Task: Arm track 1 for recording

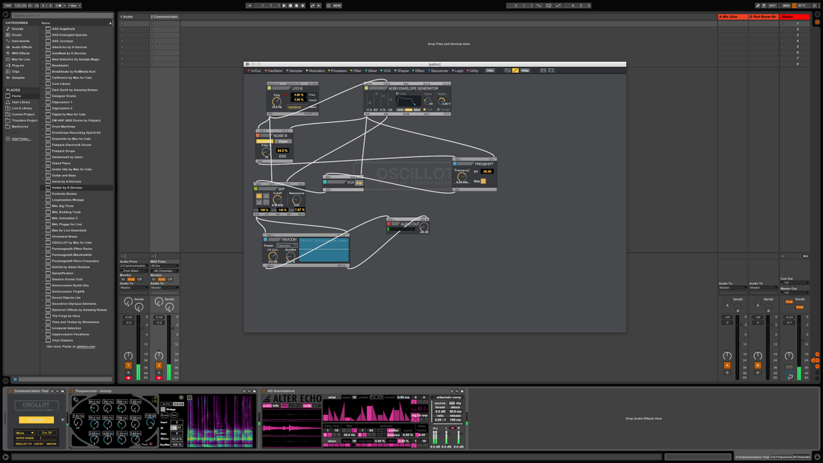Action: point(128,378)
